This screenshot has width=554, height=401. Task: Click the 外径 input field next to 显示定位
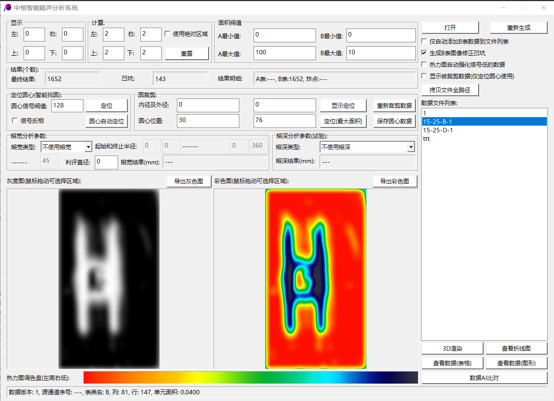pyautogui.click(x=285, y=106)
